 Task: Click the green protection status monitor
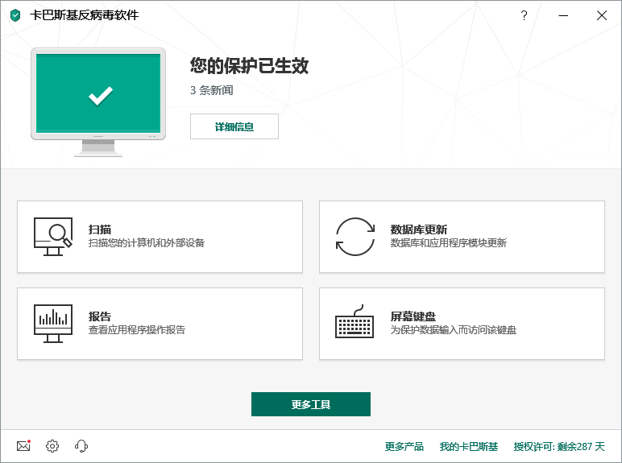pyautogui.click(x=99, y=96)
